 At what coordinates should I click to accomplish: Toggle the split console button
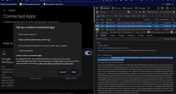162,8
